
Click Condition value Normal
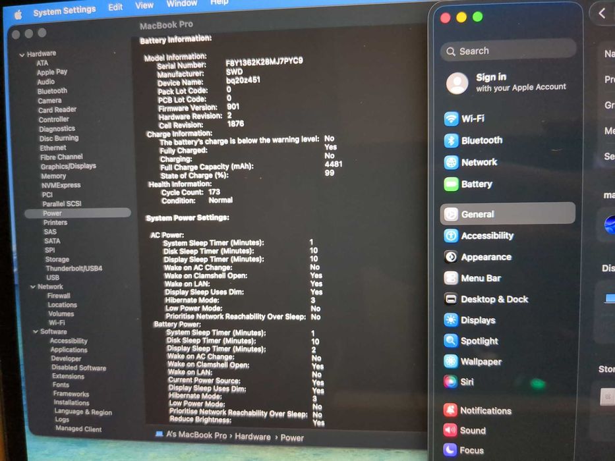(x=220, y=200)
